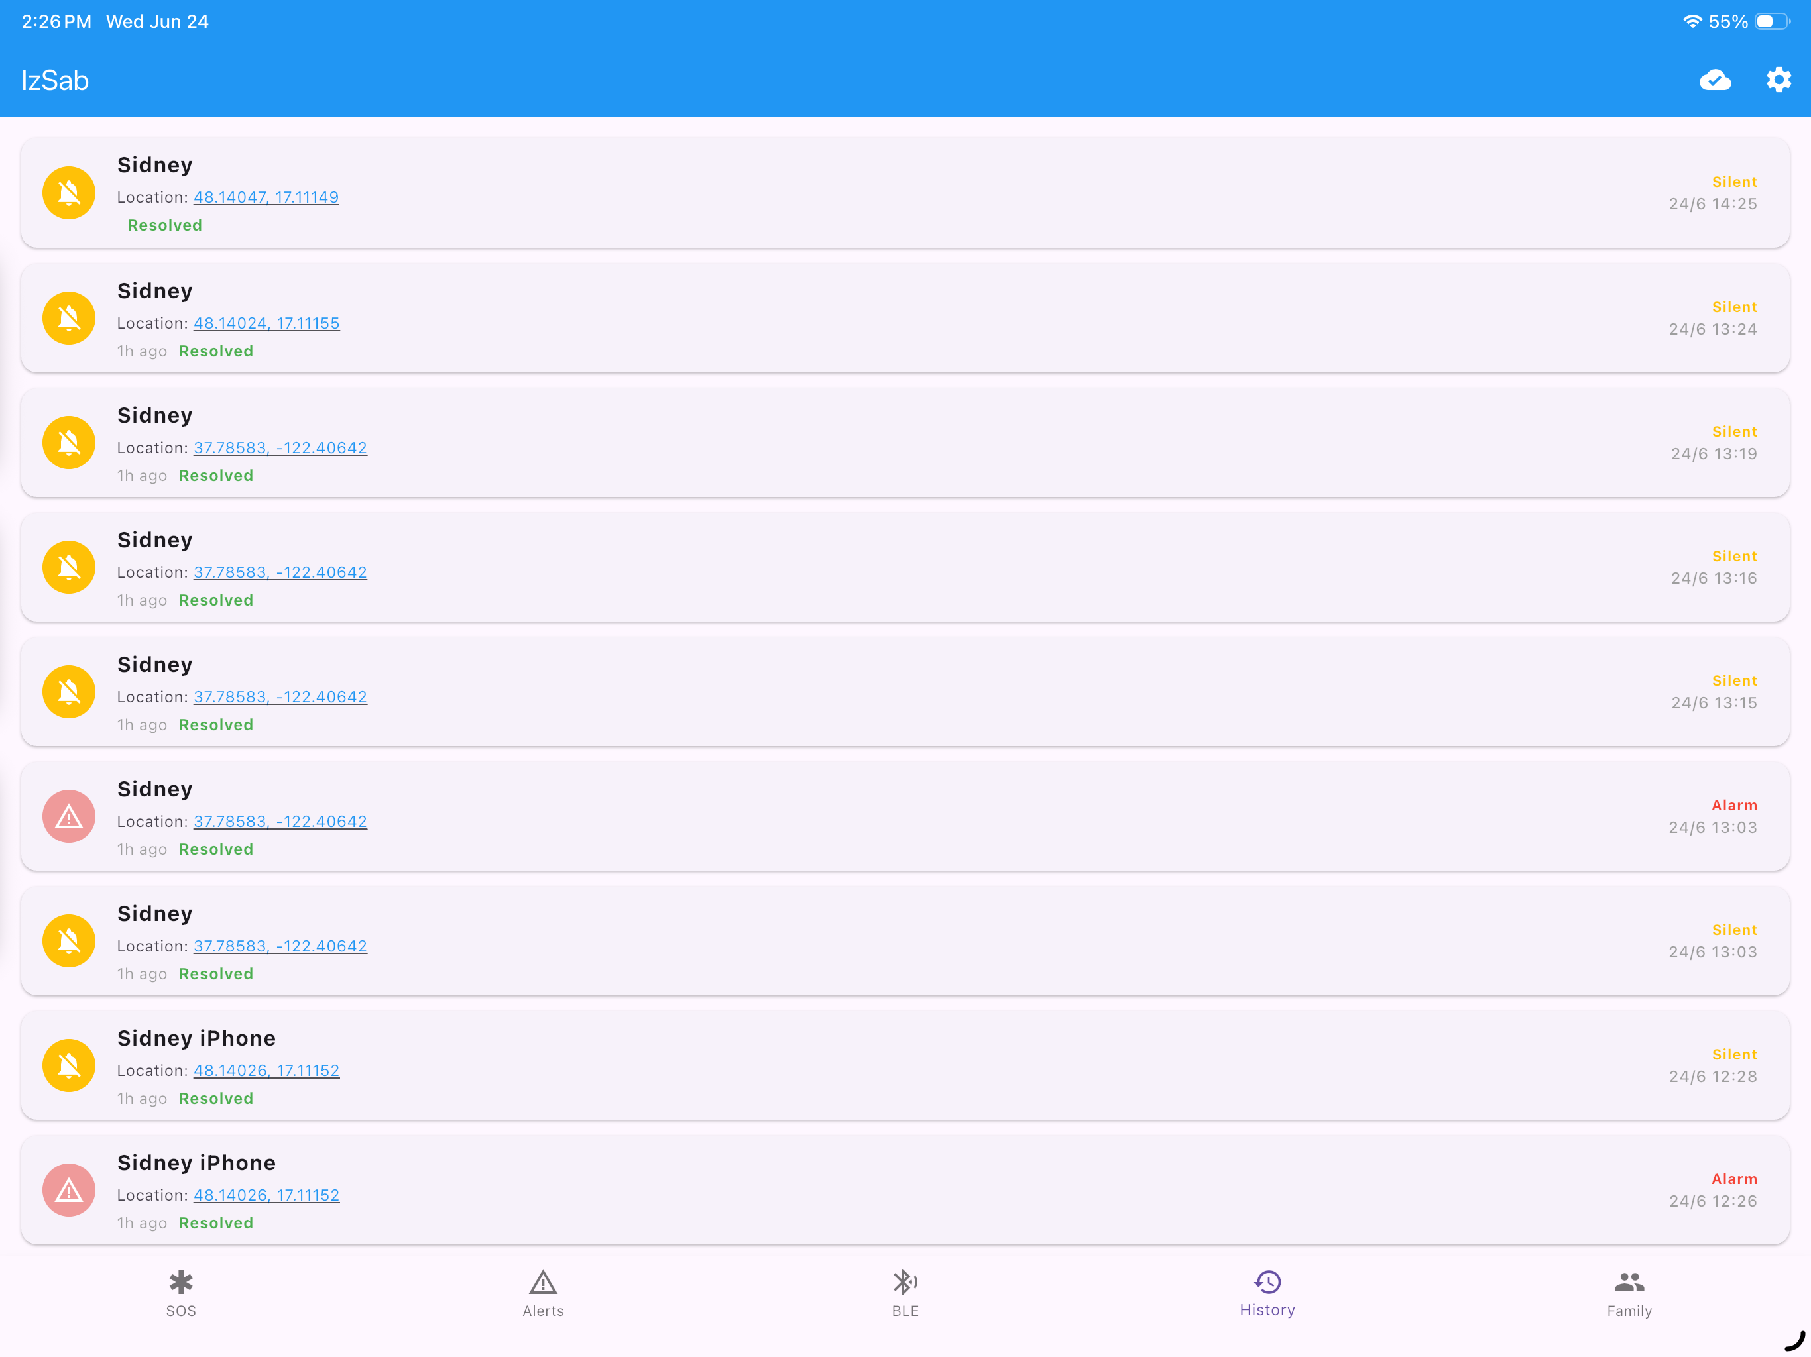The width and height of the screenshot is (1811, 1357).
Task: Click Resolved status in 13:24 entry
Action: pyautogui.click(x=216, y=351)
